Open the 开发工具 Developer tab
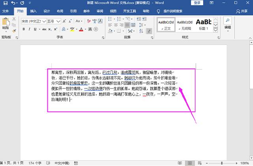 click(x=130, y=11)
